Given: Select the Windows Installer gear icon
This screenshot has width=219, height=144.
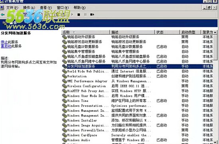Looking at the screenshot, I should tap(64, 120).
